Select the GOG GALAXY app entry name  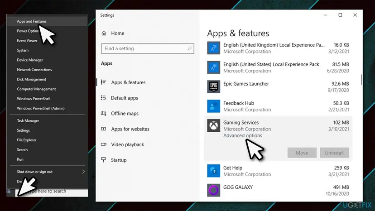[238, 187]
